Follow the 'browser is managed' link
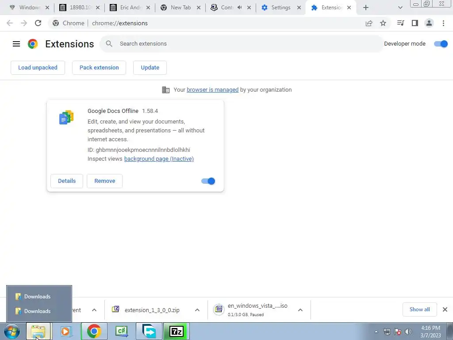453x340 pixels. click(x=213, y=90)
